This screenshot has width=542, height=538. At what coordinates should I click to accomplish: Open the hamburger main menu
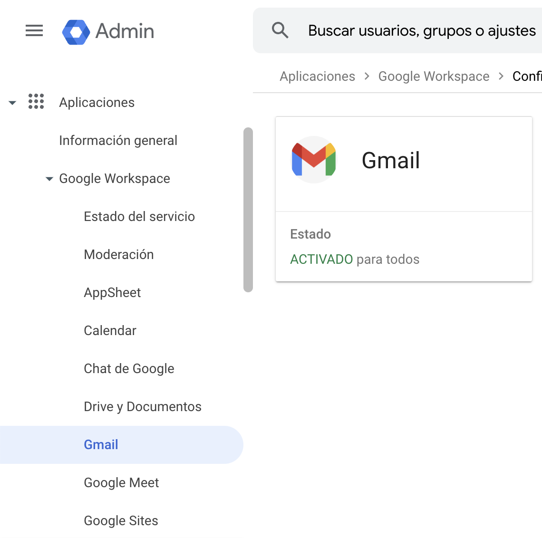[x=34, y=31]
